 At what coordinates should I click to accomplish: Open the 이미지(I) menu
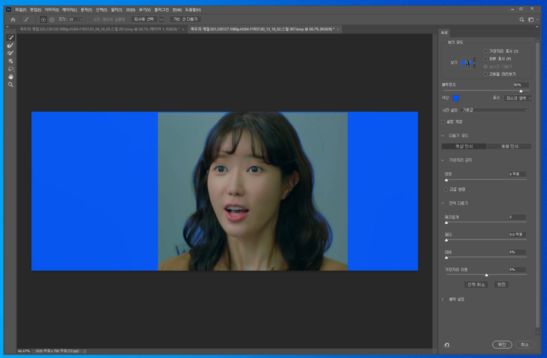52,10
